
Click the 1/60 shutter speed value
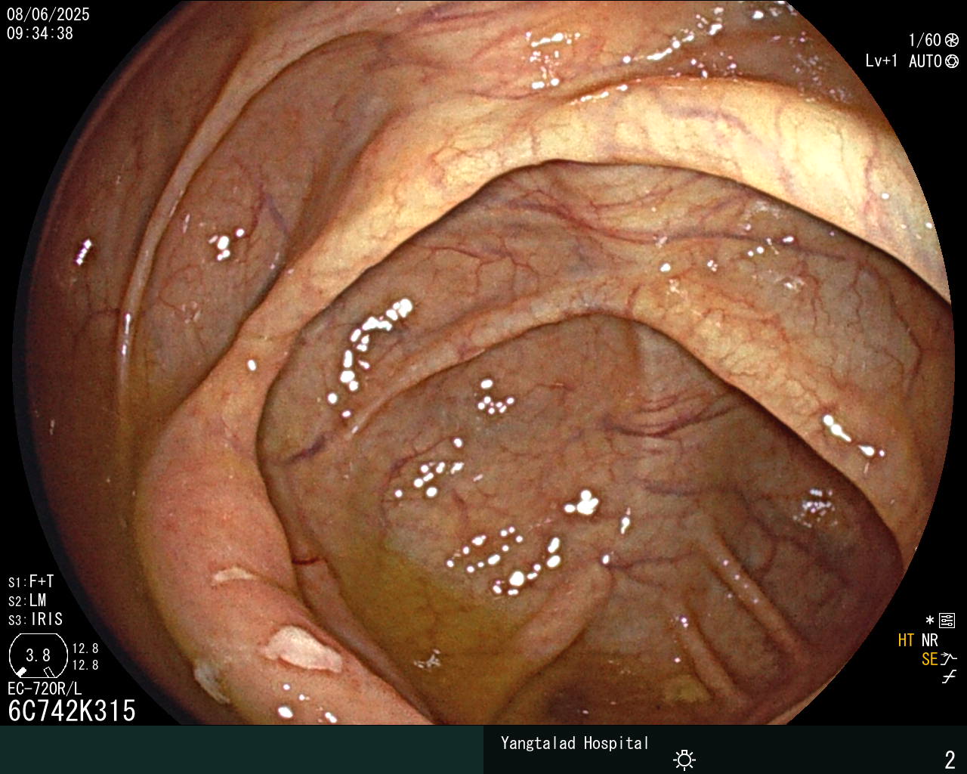(x=925, y=41)
